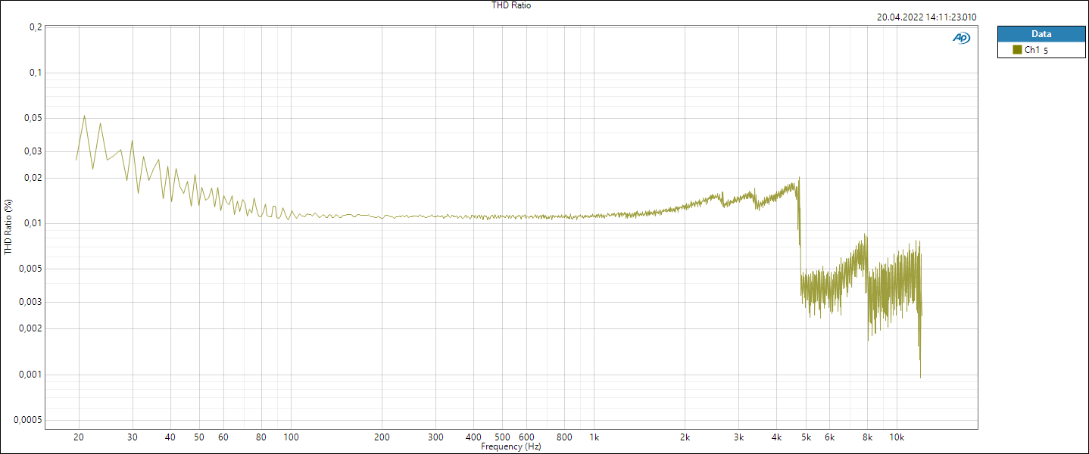Click the 0,03 tick on vertical axis
The width and height of the screenshot is (1089, 454).
(x=33, y=151)
